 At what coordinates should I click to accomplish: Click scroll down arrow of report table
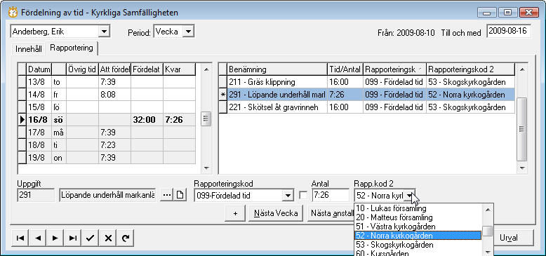pyautogui.click(x=522, y=168)
